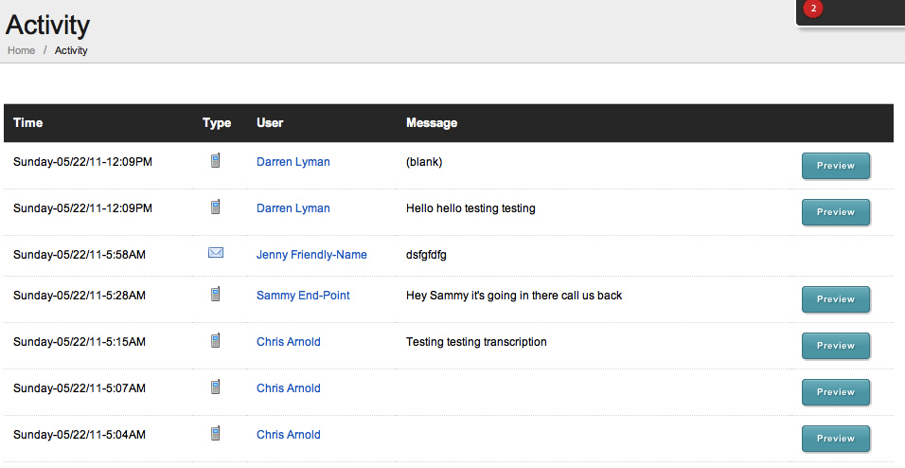The height and width of the screenshot is (468, 905).
Task: Click phone icon in 5:04AM row
Action: [x=215, y=433]
